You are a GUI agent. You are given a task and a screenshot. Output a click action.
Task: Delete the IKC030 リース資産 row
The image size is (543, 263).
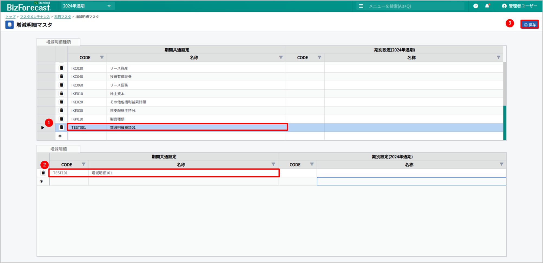[x=62, y=68]
